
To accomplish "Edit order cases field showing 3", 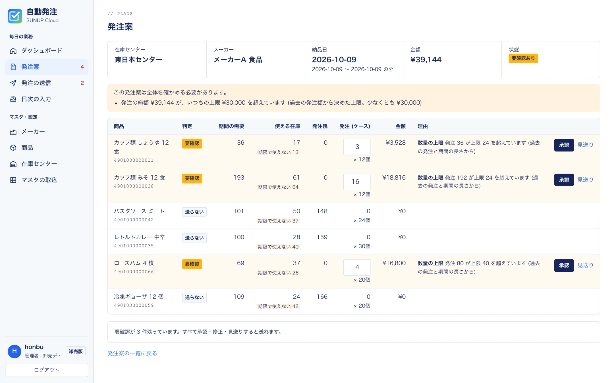I will [357, 147].
